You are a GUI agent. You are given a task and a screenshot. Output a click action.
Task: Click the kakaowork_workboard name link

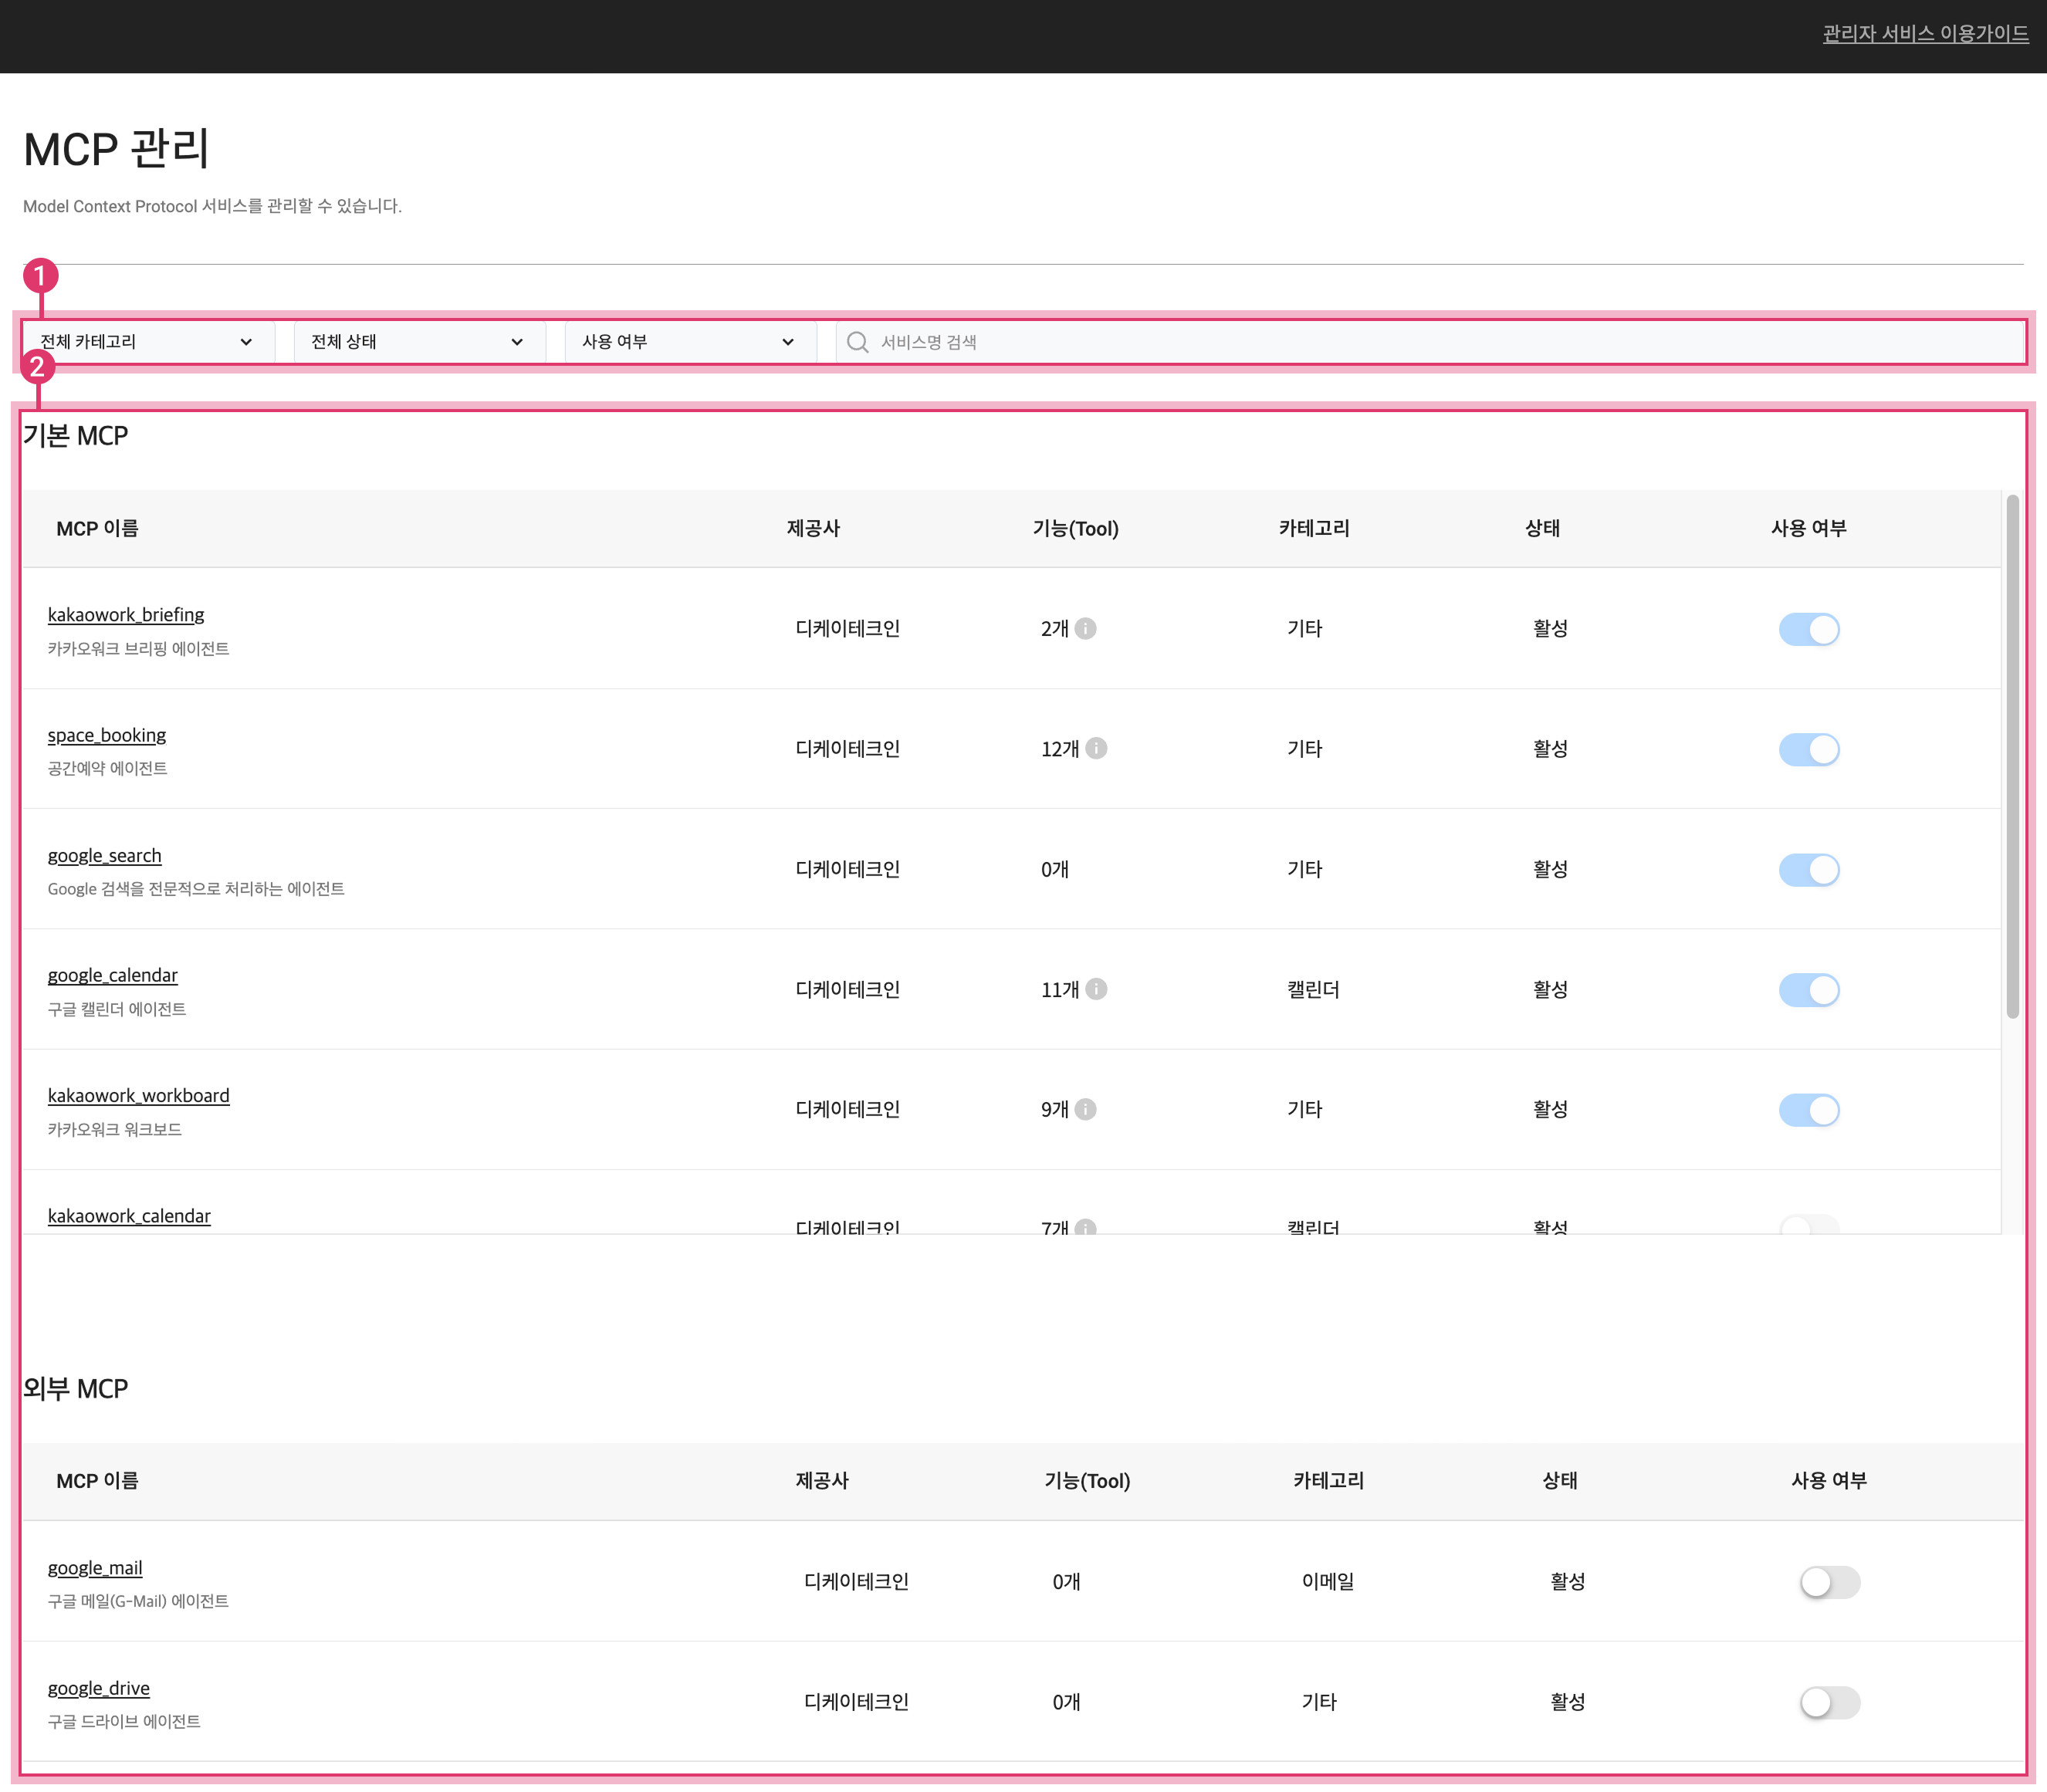click(138, 1095)
